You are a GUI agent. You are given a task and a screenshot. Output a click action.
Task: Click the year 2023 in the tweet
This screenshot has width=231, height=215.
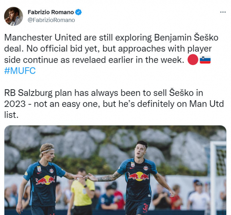tap(15, 104)
